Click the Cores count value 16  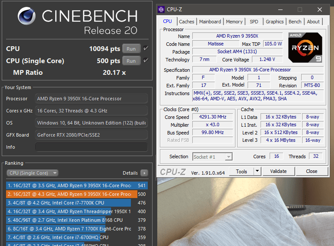(x=277, y=156)
